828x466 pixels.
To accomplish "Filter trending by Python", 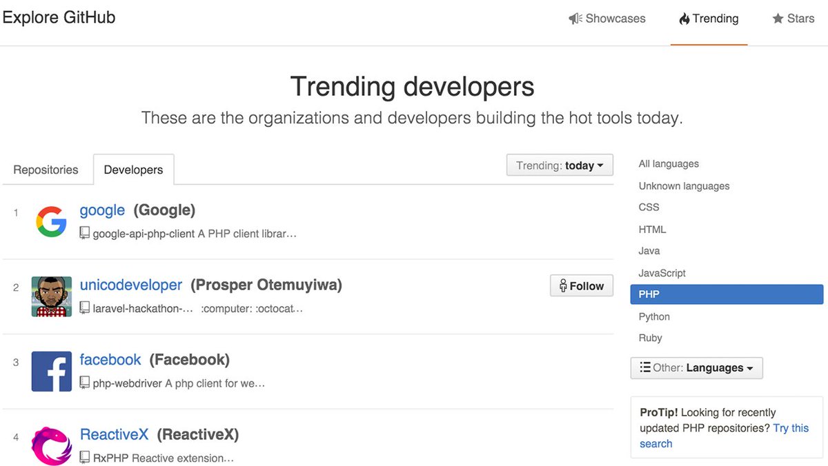I will (654, 316).
